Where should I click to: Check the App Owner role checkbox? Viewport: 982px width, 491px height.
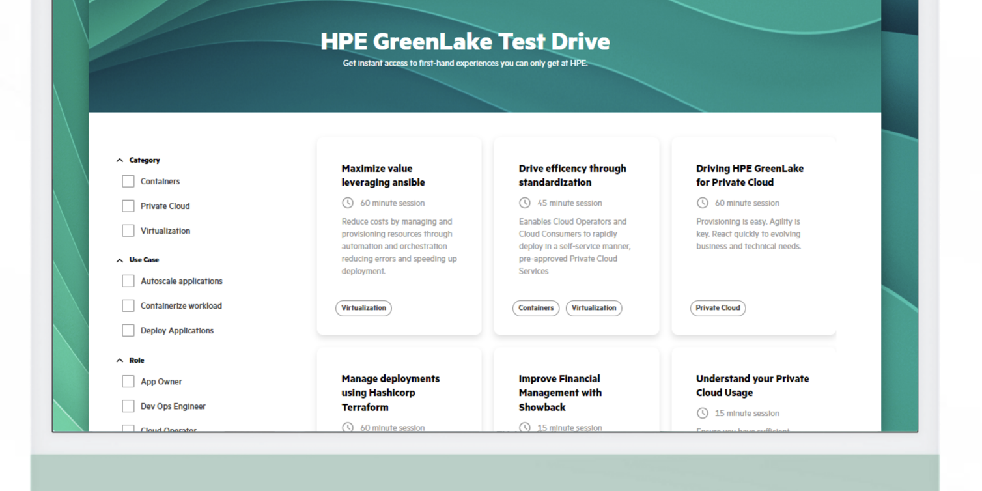point(128,381)
